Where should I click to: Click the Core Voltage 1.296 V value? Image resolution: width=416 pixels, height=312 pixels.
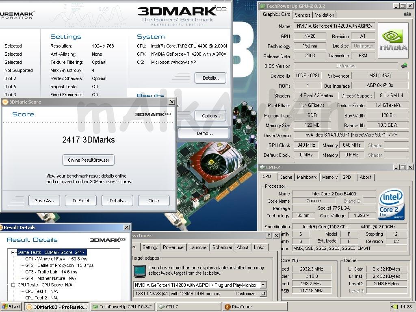coord(361,215)
